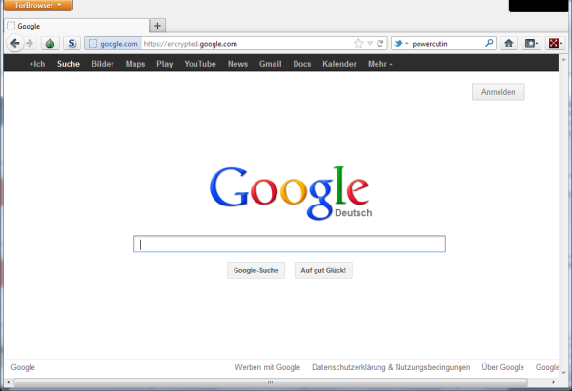
Task: Click the NoScript S icon
Action: click(x=71, y=44)
